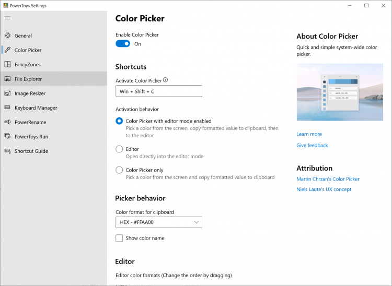Select the FancyZones icon in sidebar
This screenshot has width=392, height=286.
7,65
